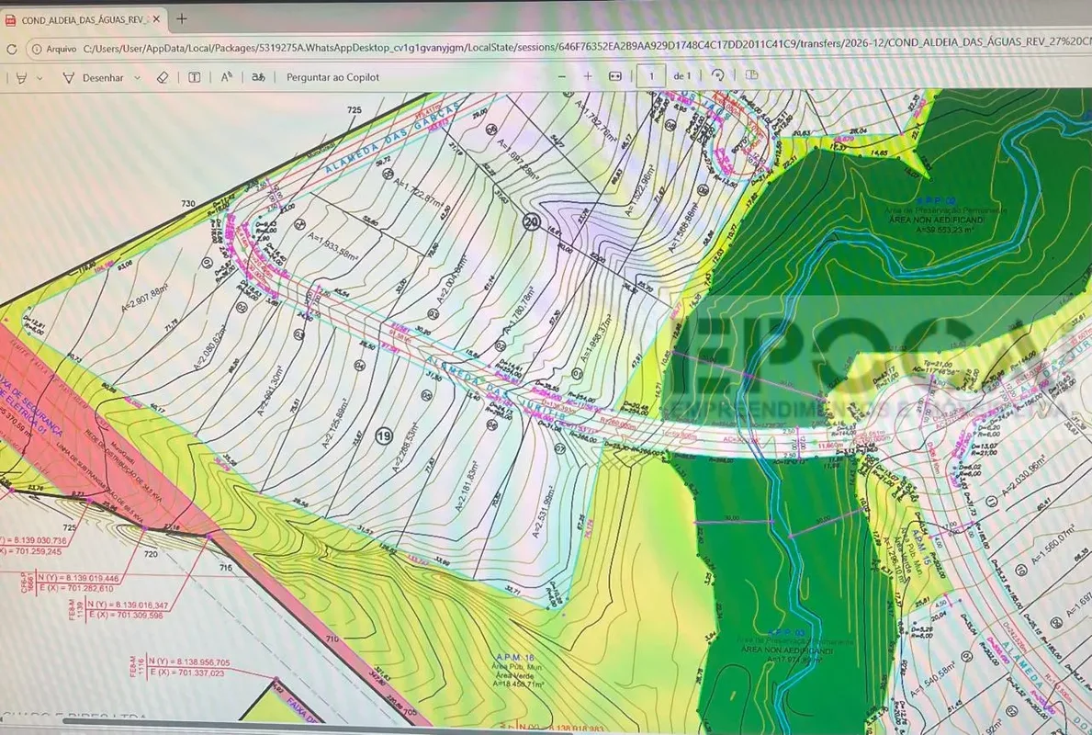Click the circled block number 19
The height and width of the screenshot is (735, 1092).
[x=383, y=436]
